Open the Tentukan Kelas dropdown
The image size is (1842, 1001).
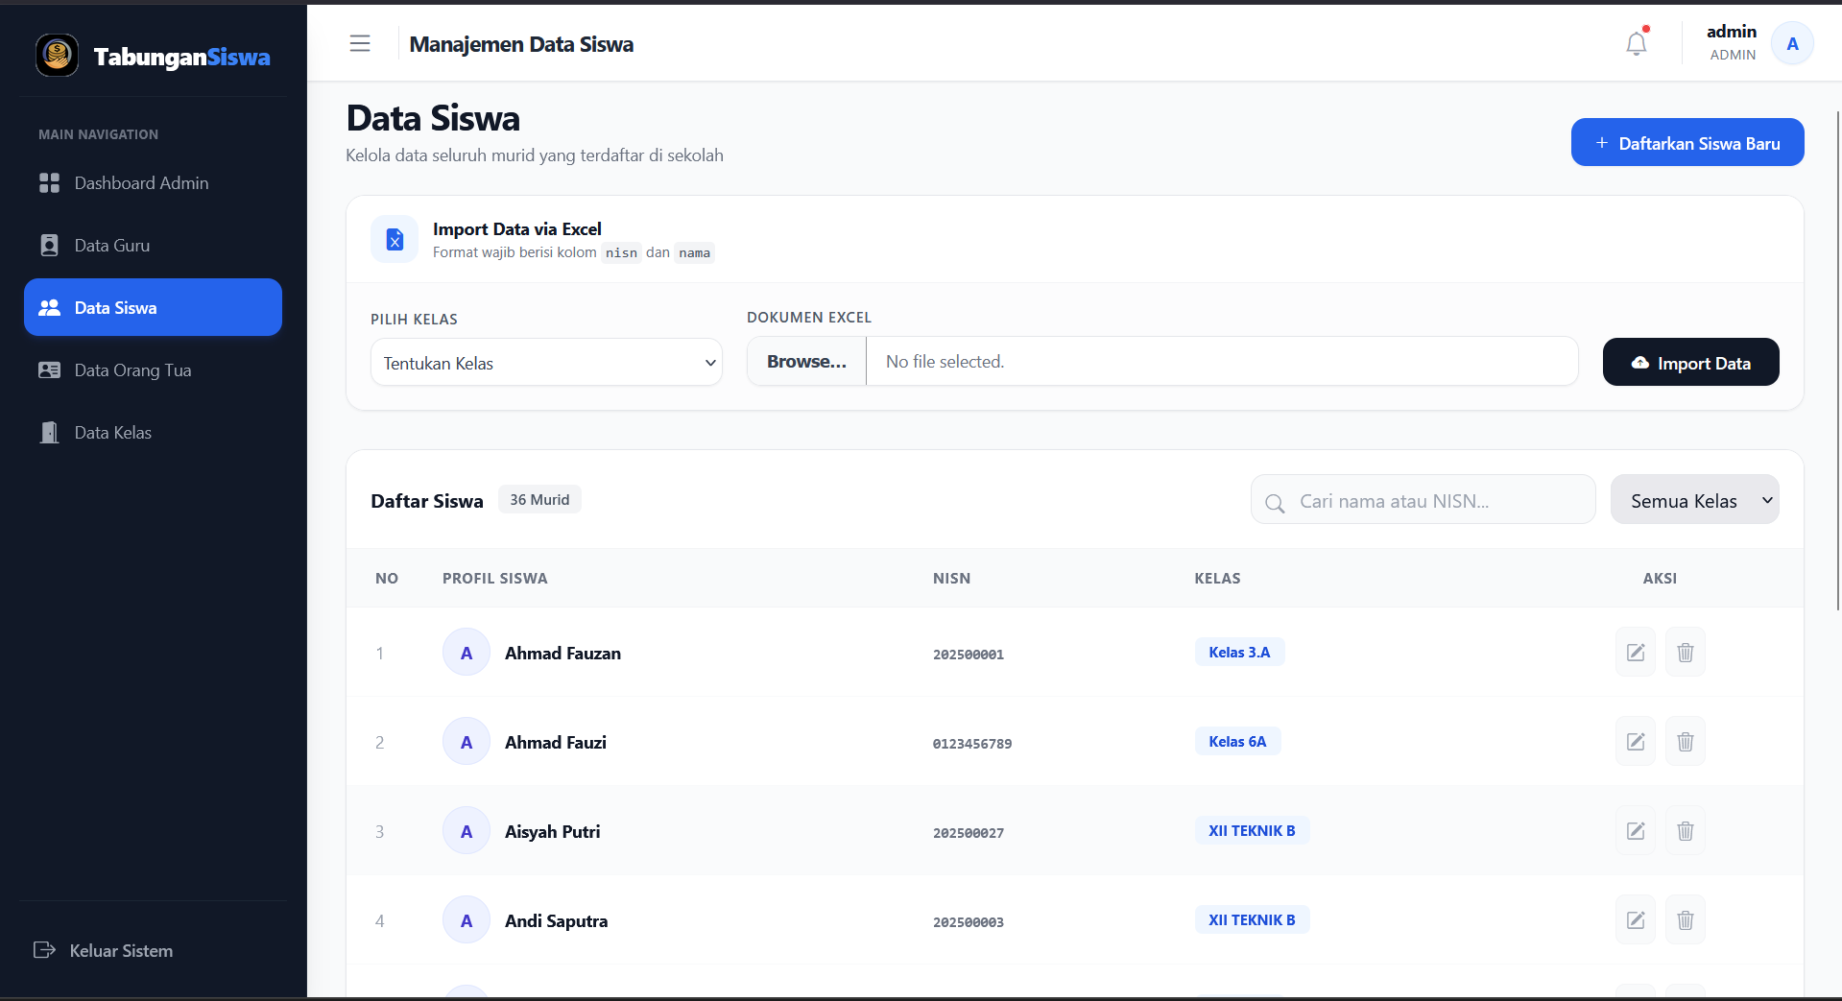pos(546,363)
